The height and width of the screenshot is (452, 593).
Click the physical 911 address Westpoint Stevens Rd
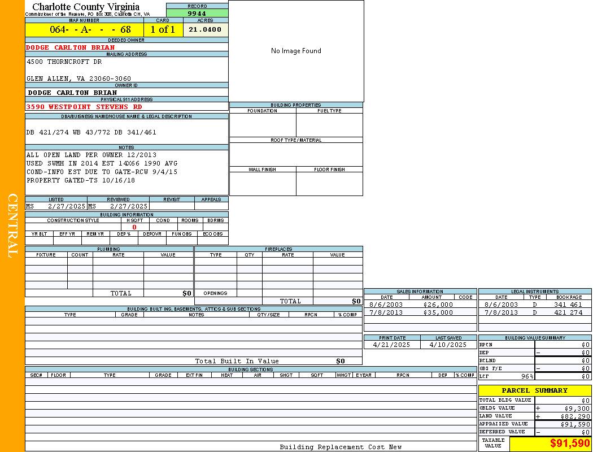tap(84, 107)
